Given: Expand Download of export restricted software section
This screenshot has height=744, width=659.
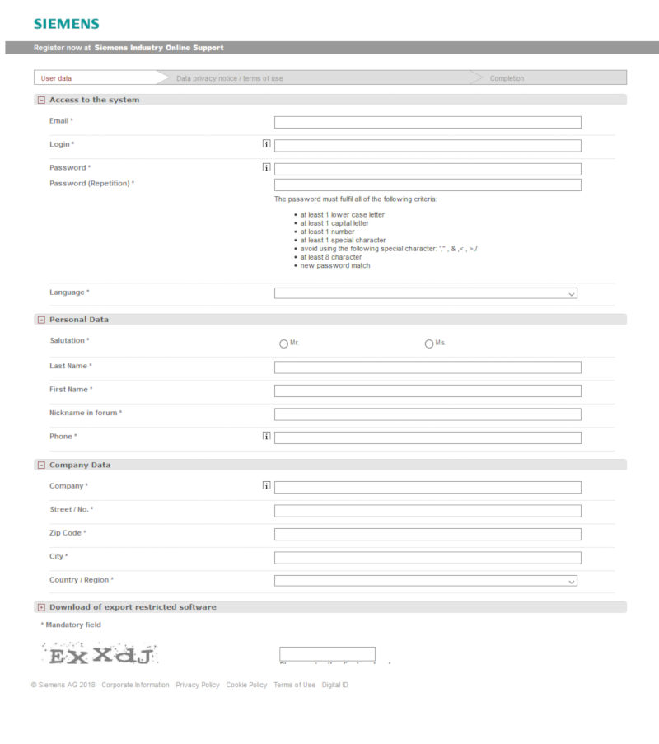Looking at the screenshot, I should point(41,607).
